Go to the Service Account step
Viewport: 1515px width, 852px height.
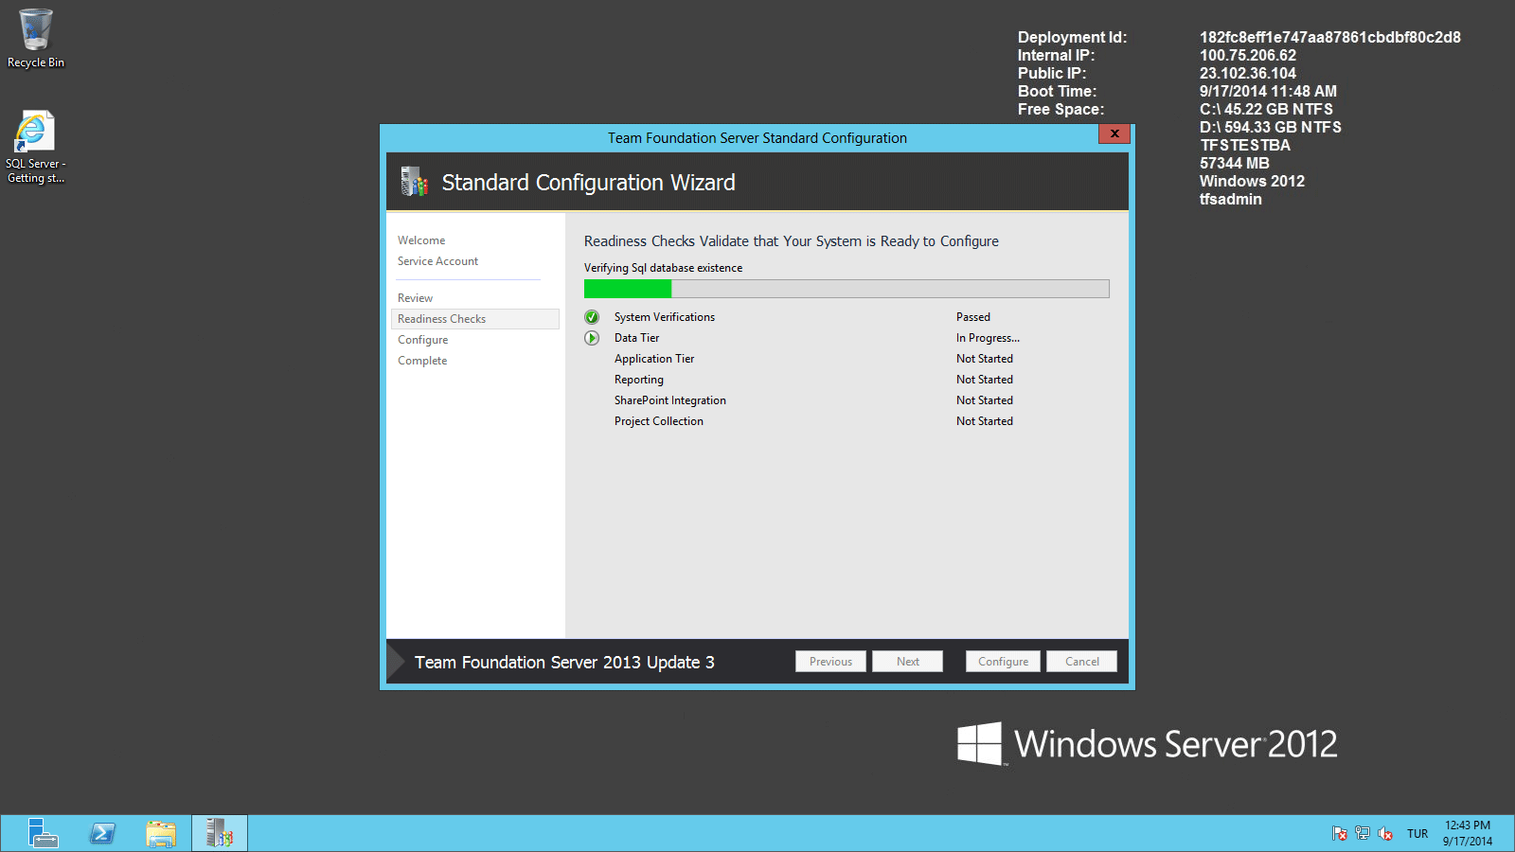437,261
